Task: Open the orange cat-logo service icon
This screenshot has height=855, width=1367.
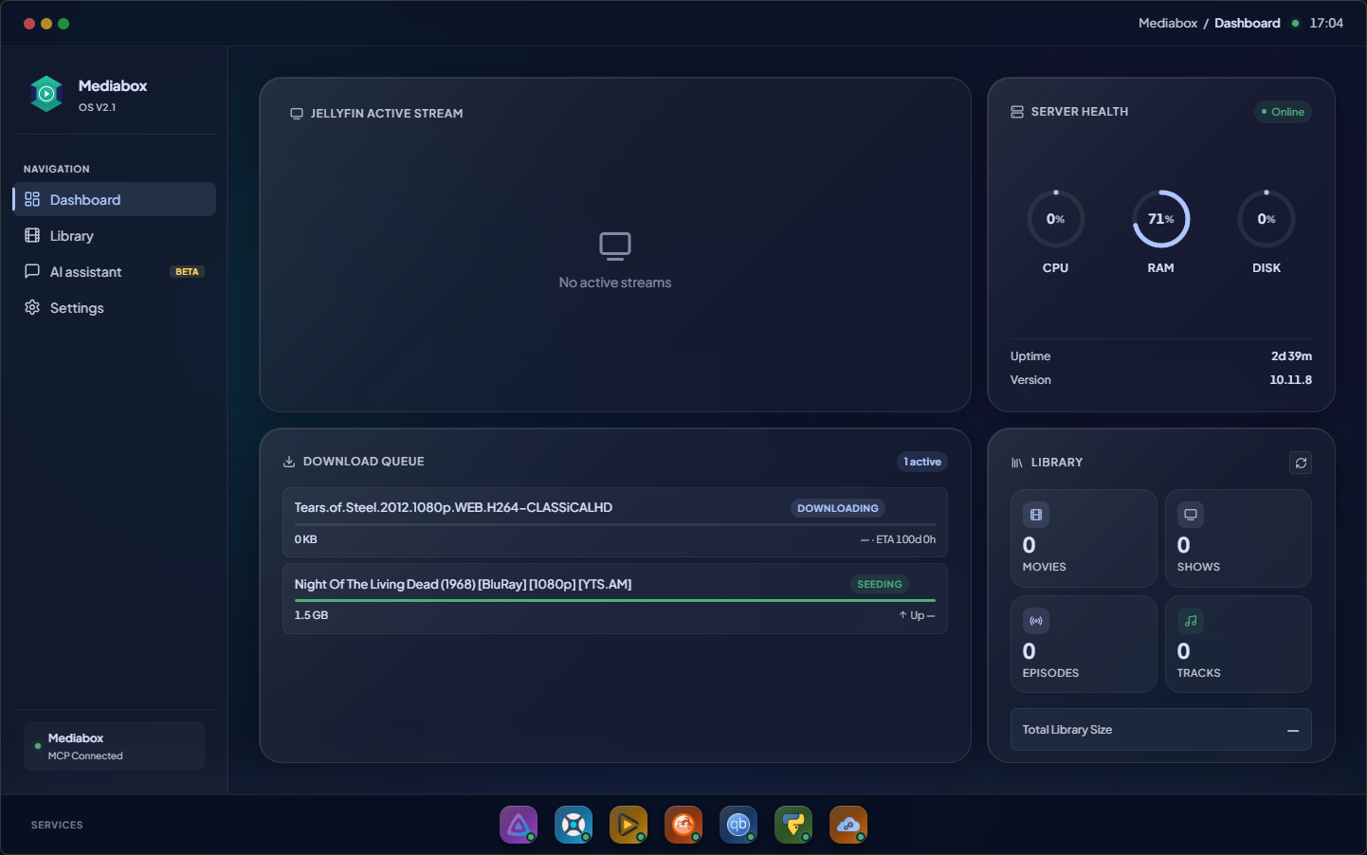Action: (683, 825)
